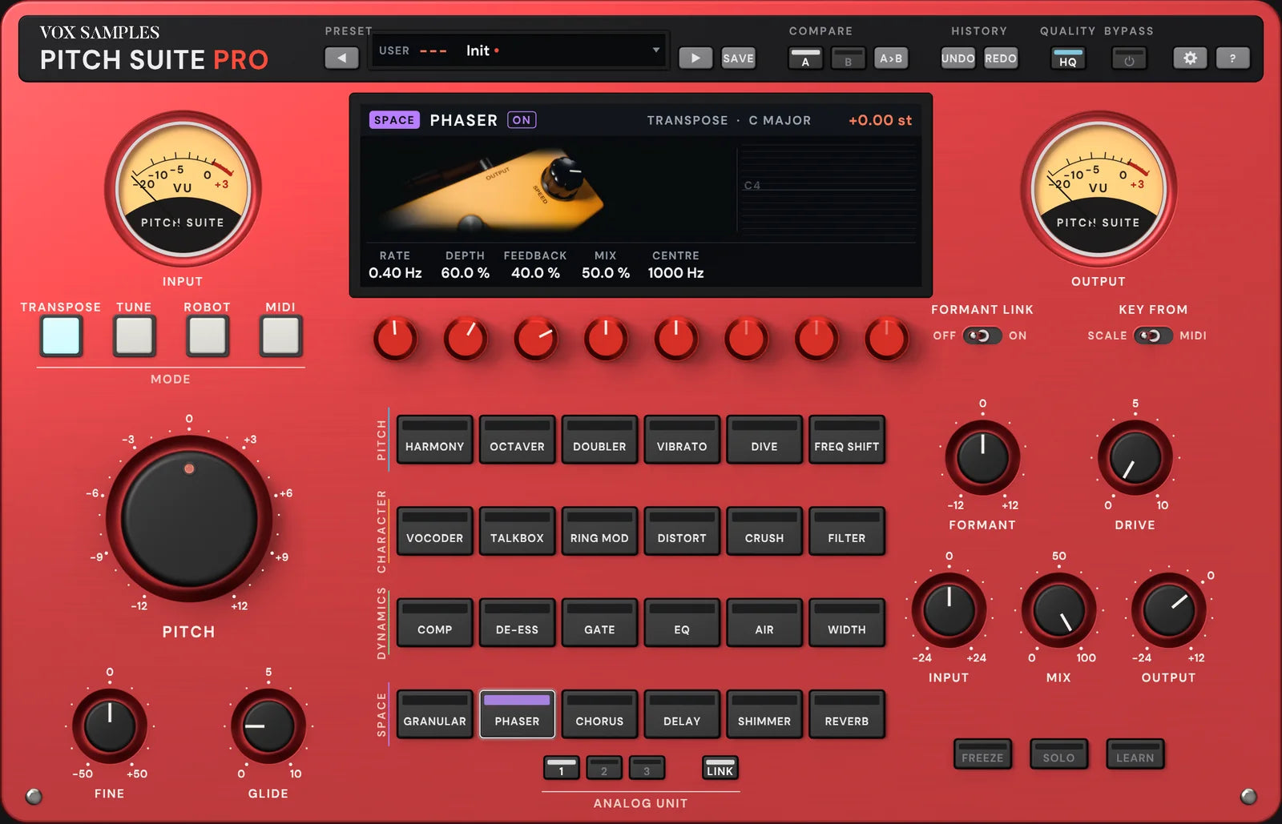
Task: Select the Shimmer effect module
Action: pos(764,713)
